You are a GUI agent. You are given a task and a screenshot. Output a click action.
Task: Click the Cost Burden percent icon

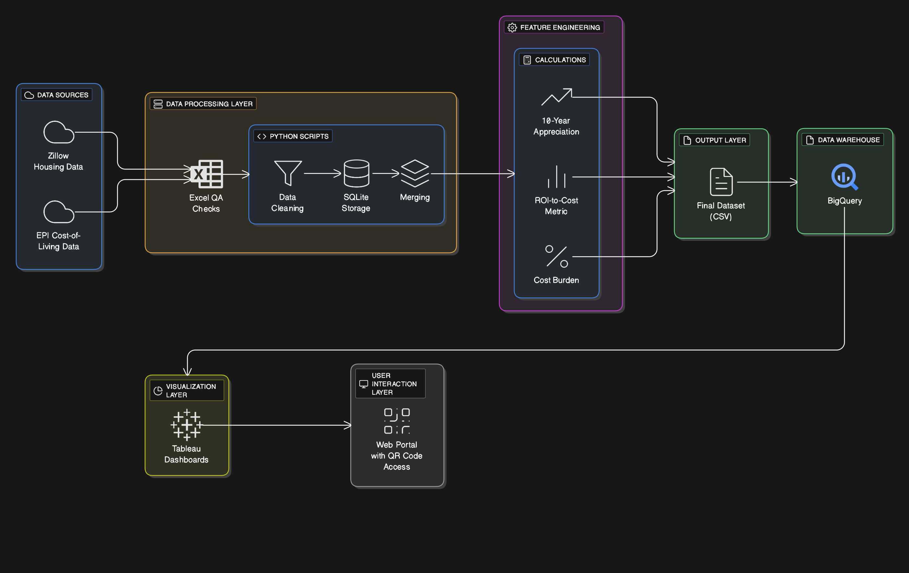pos(556,256)
